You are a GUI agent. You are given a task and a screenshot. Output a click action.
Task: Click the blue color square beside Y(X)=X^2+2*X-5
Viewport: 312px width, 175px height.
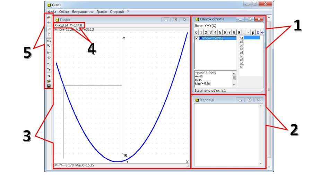(x=201, y=38)
